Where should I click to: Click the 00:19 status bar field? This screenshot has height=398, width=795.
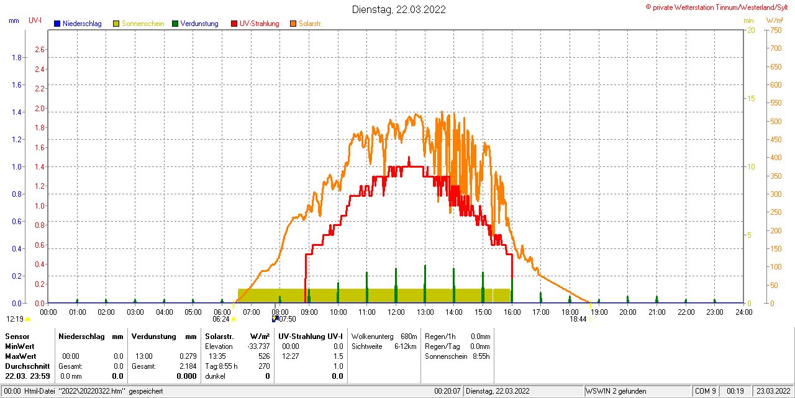pos(735,391)
